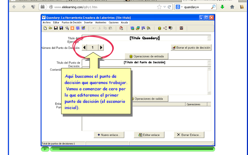The image size is (248, 155).
Task: Go to previous decision point with left arrow
Action: coord(84,47)
